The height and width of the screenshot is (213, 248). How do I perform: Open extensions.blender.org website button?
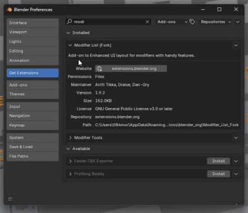pyautogui.click(x=131, y=69)
